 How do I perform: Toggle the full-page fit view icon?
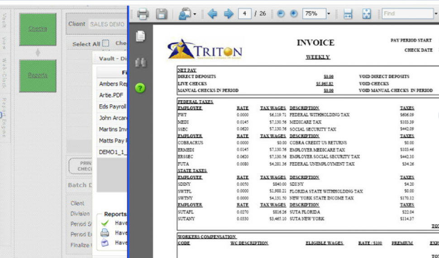[367, 14]
